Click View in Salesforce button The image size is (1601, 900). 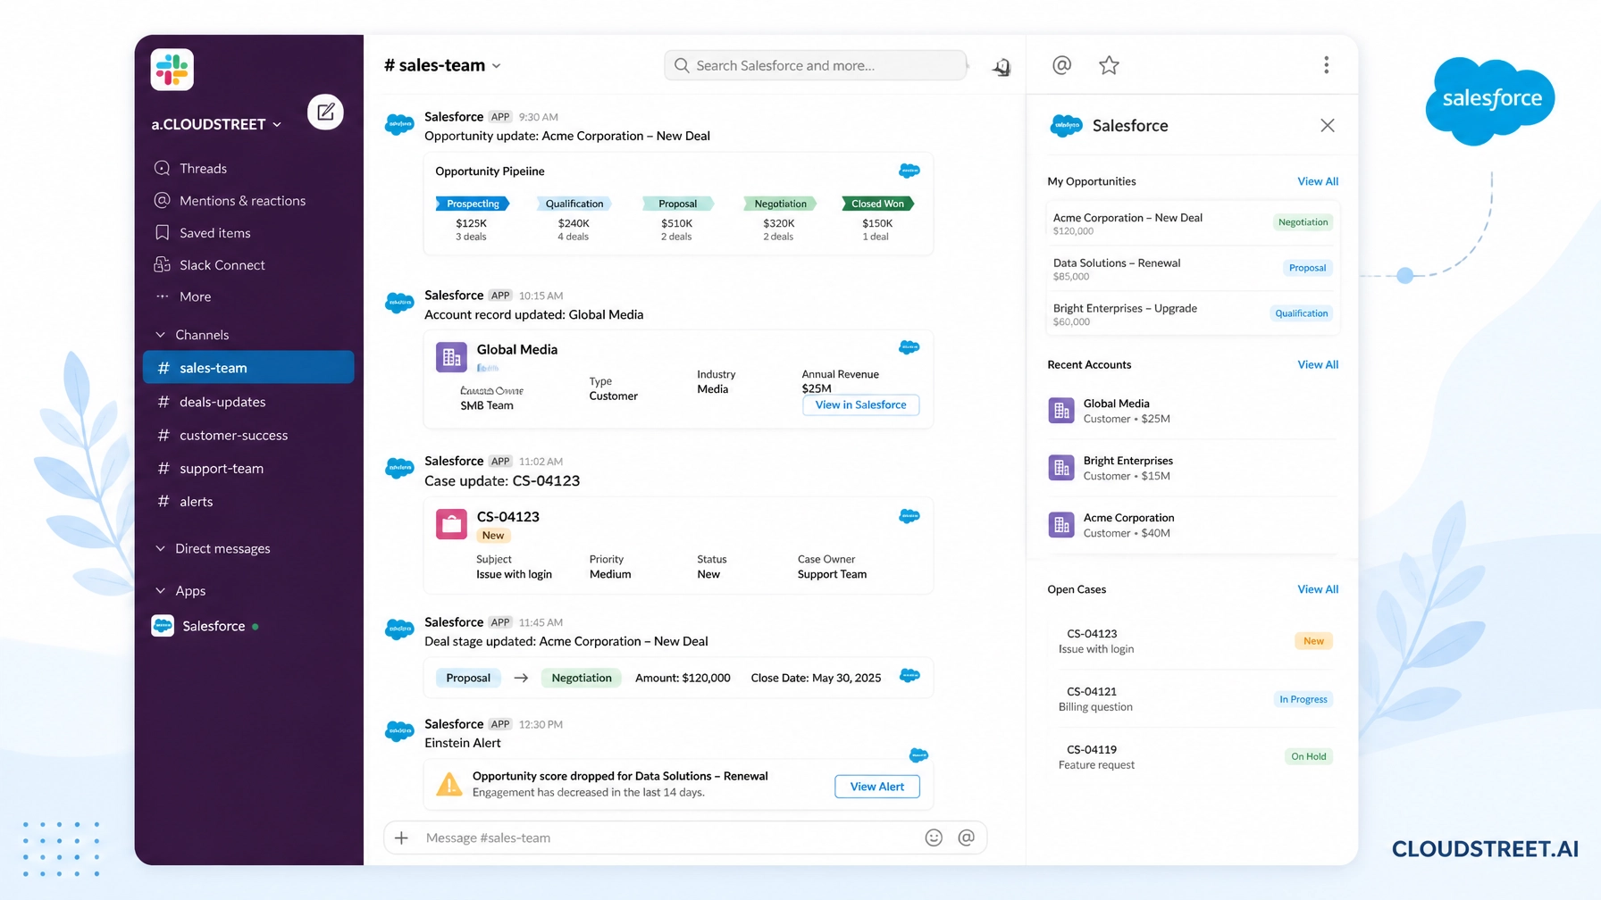[861, 404]
